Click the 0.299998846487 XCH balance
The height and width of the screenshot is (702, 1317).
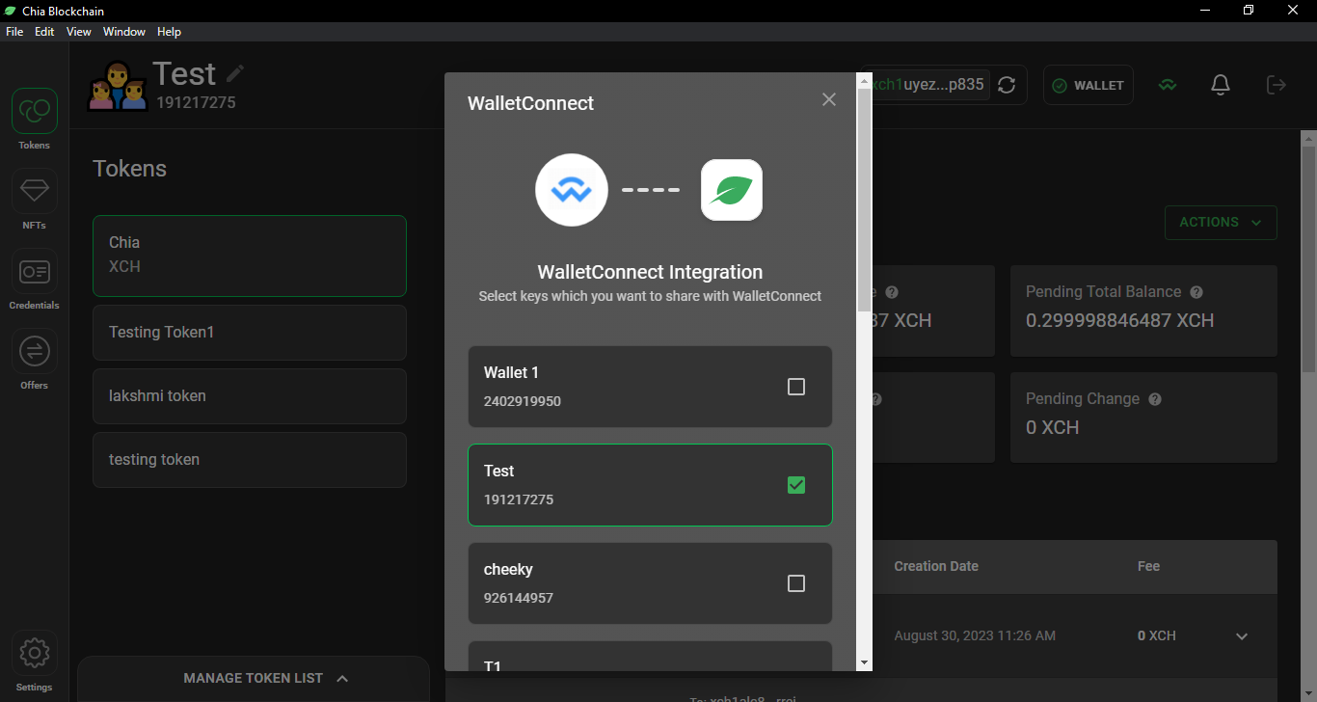[x=1119, y=321]
